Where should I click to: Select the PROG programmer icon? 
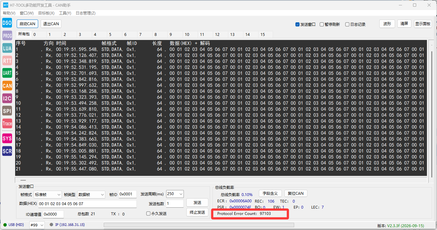[7, 36]
